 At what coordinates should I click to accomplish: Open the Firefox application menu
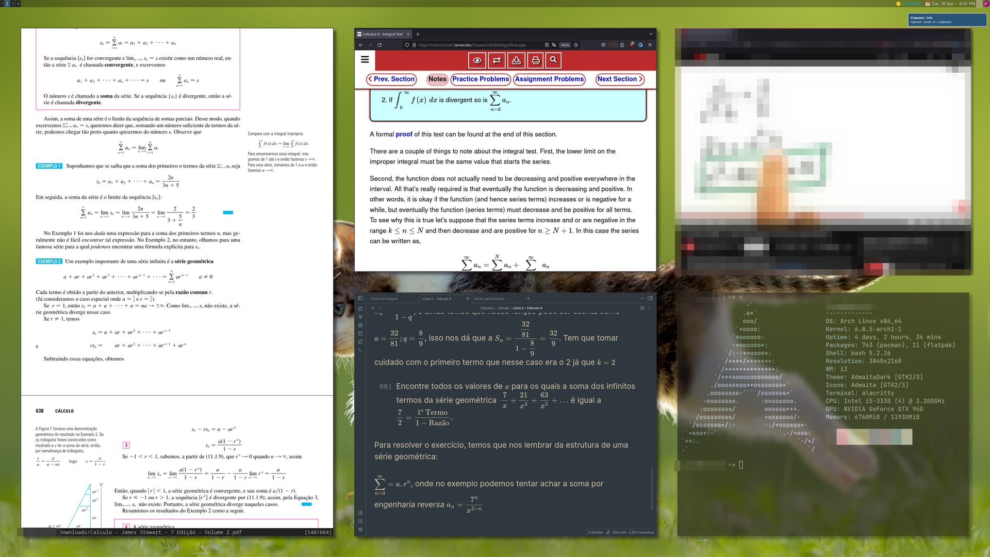tap(650, 45)
